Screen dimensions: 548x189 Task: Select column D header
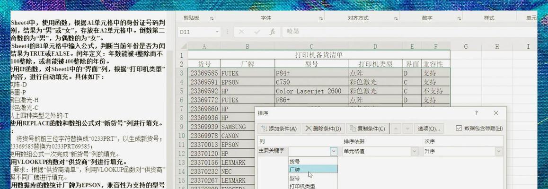pos(375,46)
